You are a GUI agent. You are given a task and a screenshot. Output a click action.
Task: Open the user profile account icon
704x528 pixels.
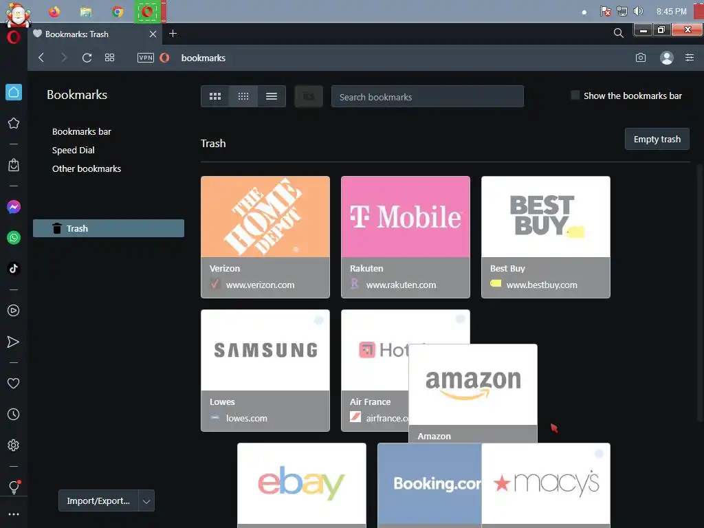[x=666, y=58]
